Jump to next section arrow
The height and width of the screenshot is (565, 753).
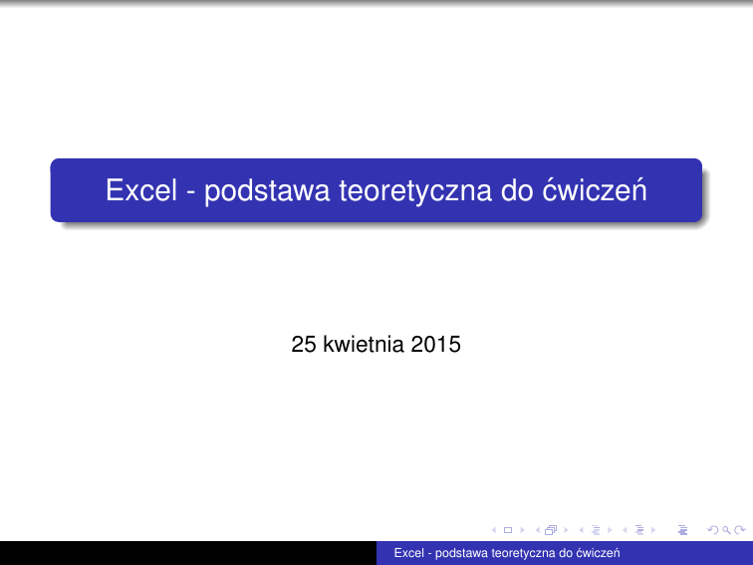point(651,529)
